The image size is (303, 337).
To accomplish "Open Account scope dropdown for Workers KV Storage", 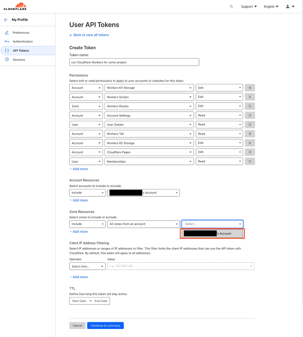I will click(86, 88).
